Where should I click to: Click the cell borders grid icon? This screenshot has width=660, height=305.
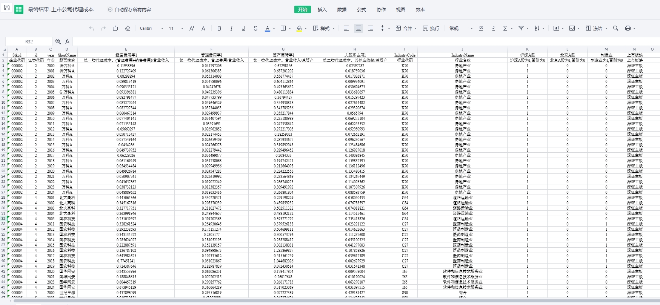[283, 28]
